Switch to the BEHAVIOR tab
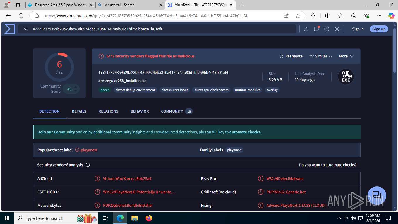Viewport: 398px width, 224px height. [140, 111]
